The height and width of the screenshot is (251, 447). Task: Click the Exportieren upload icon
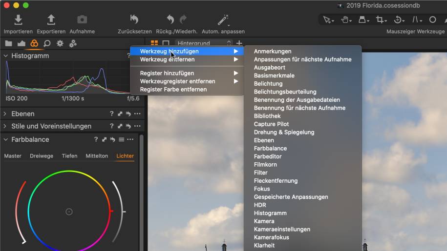tap(51, 19)
